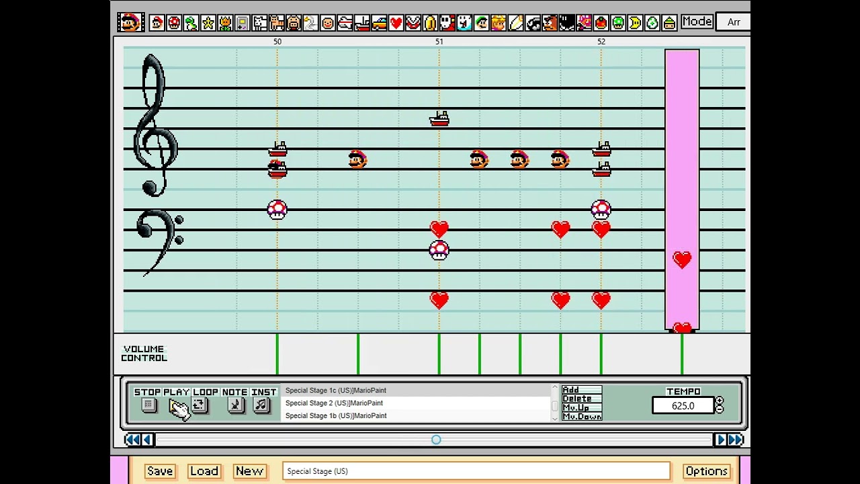Choose the Shy Guy instrument
860x484 pixels.
(x=447, y=23)
